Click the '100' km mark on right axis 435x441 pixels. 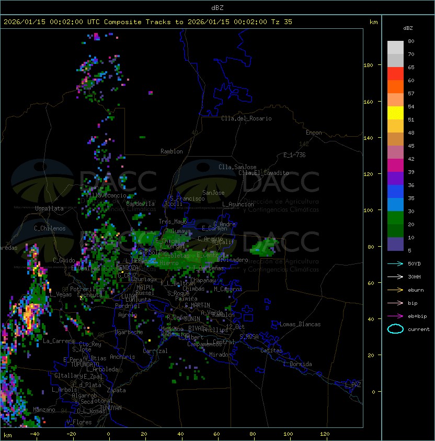tap(368, 211)
